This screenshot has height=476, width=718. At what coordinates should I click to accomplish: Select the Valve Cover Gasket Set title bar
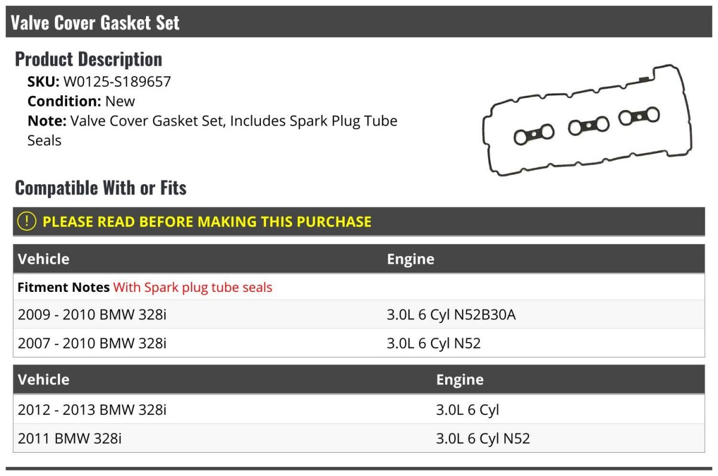click(x=359, y=22)
